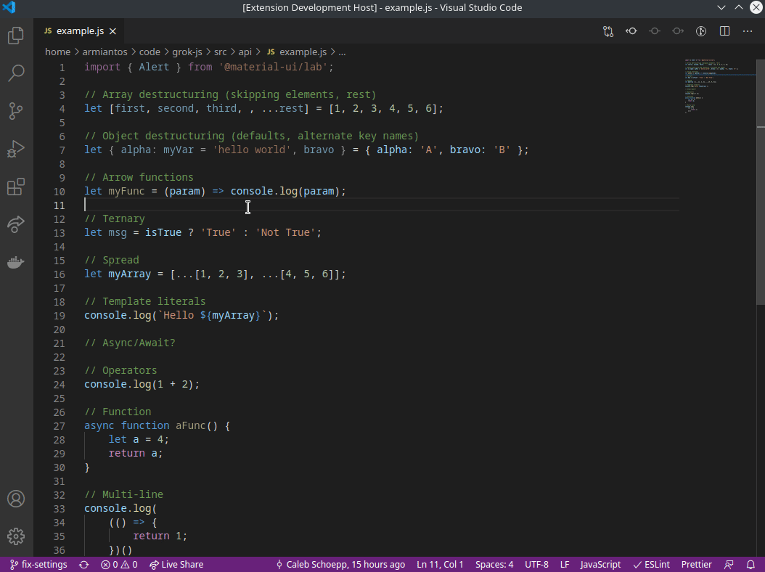Open the Docker view in activity bar
This screenshot has height=572, width=765.
click(x=16, y=262)
